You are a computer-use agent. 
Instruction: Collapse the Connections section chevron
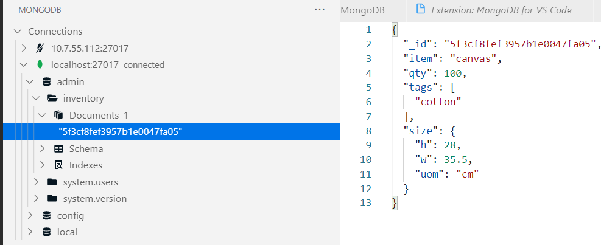pos(17,32)
